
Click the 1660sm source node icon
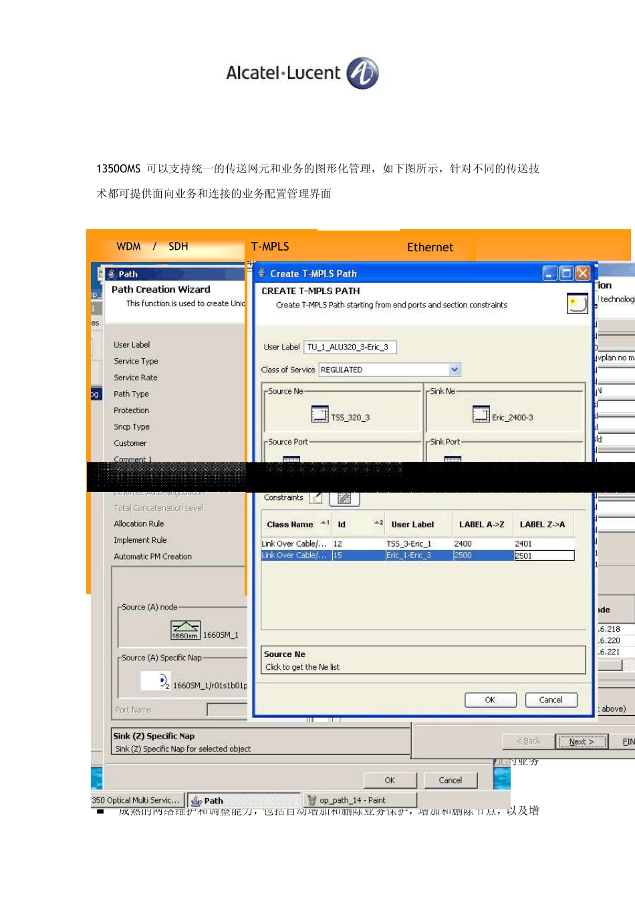click(185, 630)
